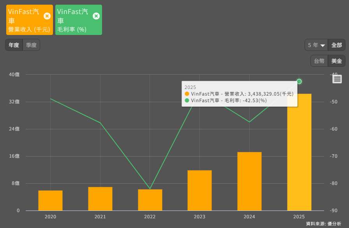
Task: Select 美金 currency option
Action: tap(337, 61)
